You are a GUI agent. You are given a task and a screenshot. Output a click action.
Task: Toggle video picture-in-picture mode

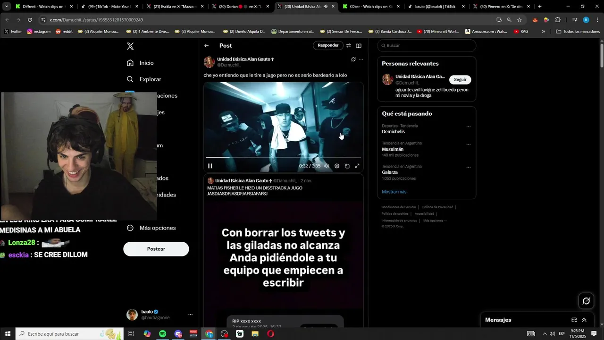pyautogui.click(x=347, y=166)
